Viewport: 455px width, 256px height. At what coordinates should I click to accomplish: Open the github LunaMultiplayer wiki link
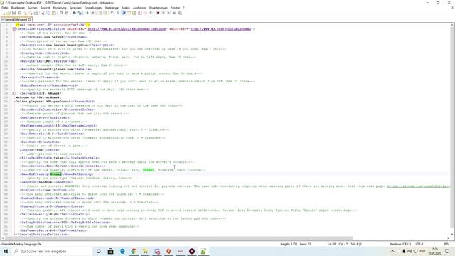tap(419, 186)
